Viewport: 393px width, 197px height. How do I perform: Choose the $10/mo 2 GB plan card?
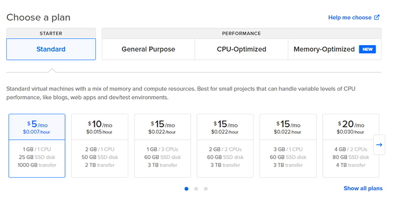pos(100,146)
